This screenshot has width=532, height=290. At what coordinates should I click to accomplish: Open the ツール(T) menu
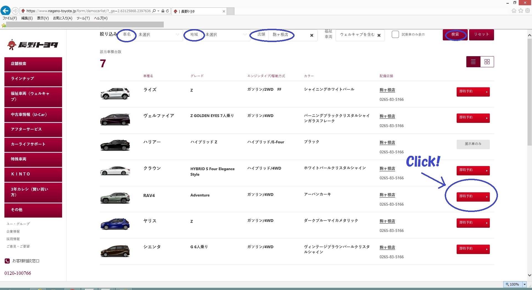click(x=83, y=18)
